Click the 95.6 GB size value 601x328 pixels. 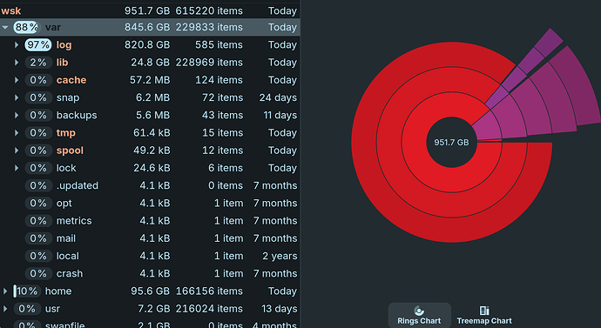(x=150, y=291)
